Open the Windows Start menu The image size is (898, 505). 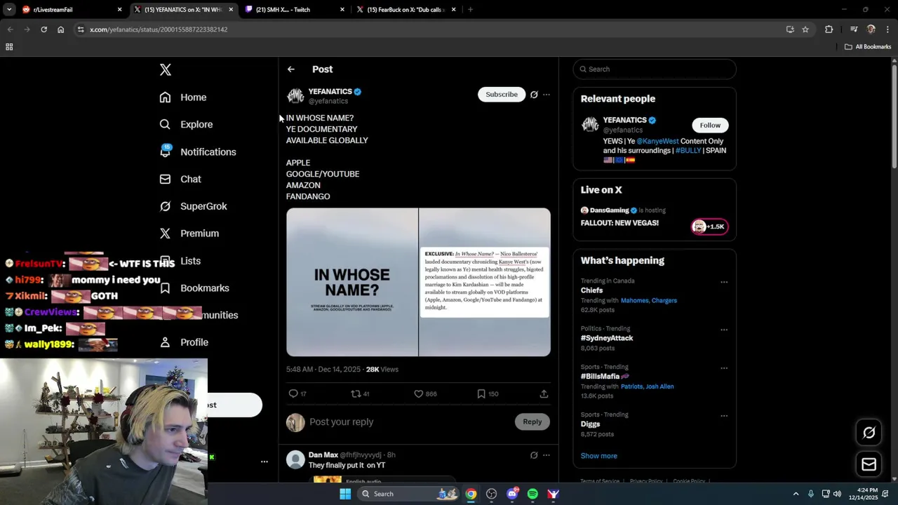[x=345, y=494]
